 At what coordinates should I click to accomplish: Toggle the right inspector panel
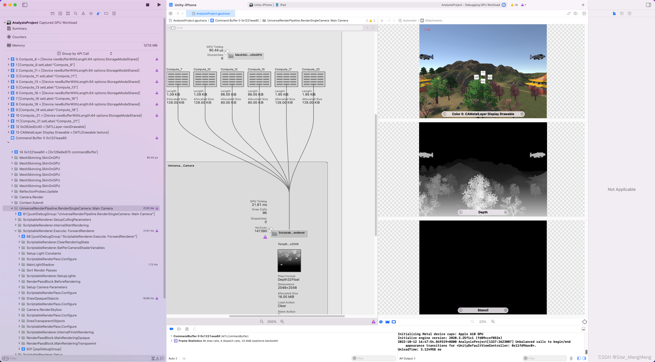(648, 5)
